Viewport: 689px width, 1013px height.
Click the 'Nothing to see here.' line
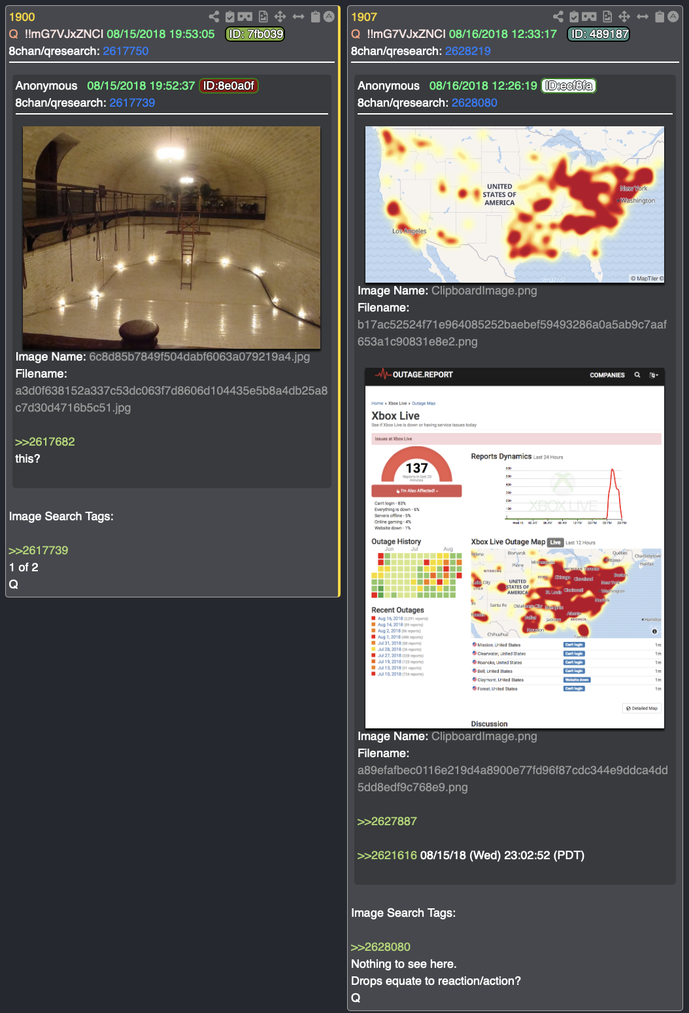[404, 964]
